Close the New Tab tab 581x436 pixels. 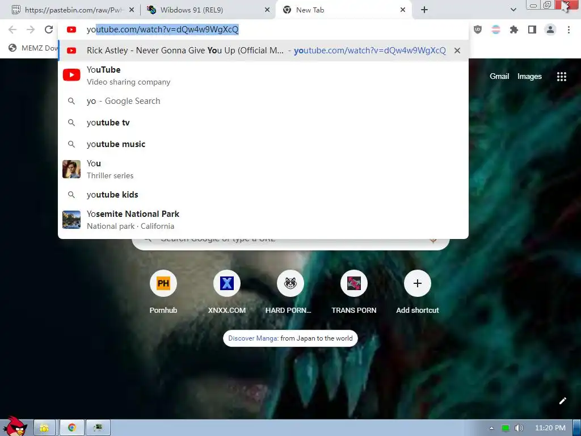point(403,10)
